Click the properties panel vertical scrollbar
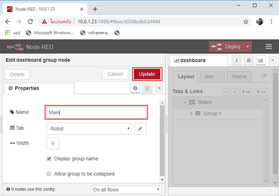Viewport: 279px width, 196px height. pos(162,141)
